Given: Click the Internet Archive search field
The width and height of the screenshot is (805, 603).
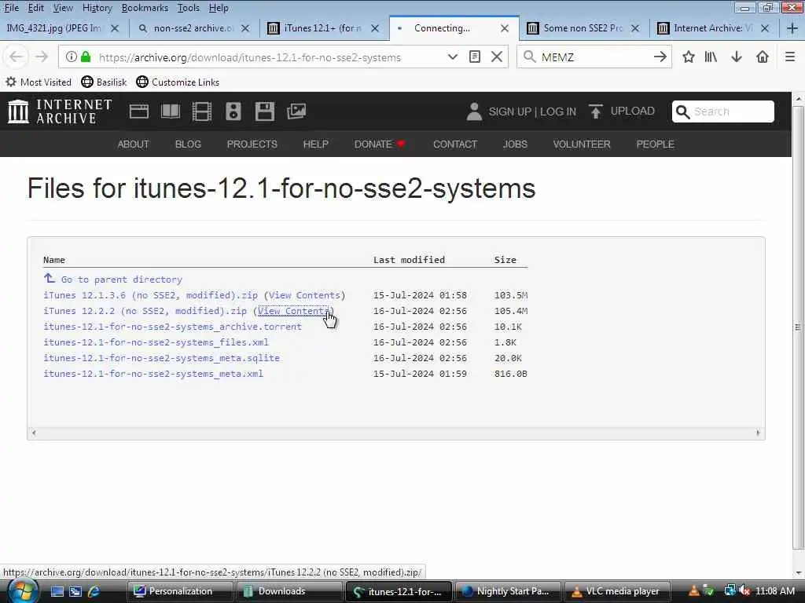Looking at the screenshot, I should coord(723,111).
